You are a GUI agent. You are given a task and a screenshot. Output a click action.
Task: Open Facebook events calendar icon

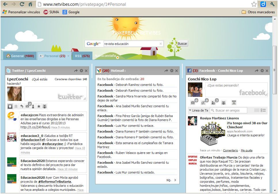pyautogui.click(x=234, y=103)
